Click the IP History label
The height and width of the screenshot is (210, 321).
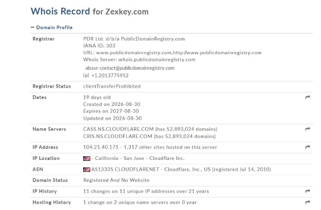click(45, 191)
